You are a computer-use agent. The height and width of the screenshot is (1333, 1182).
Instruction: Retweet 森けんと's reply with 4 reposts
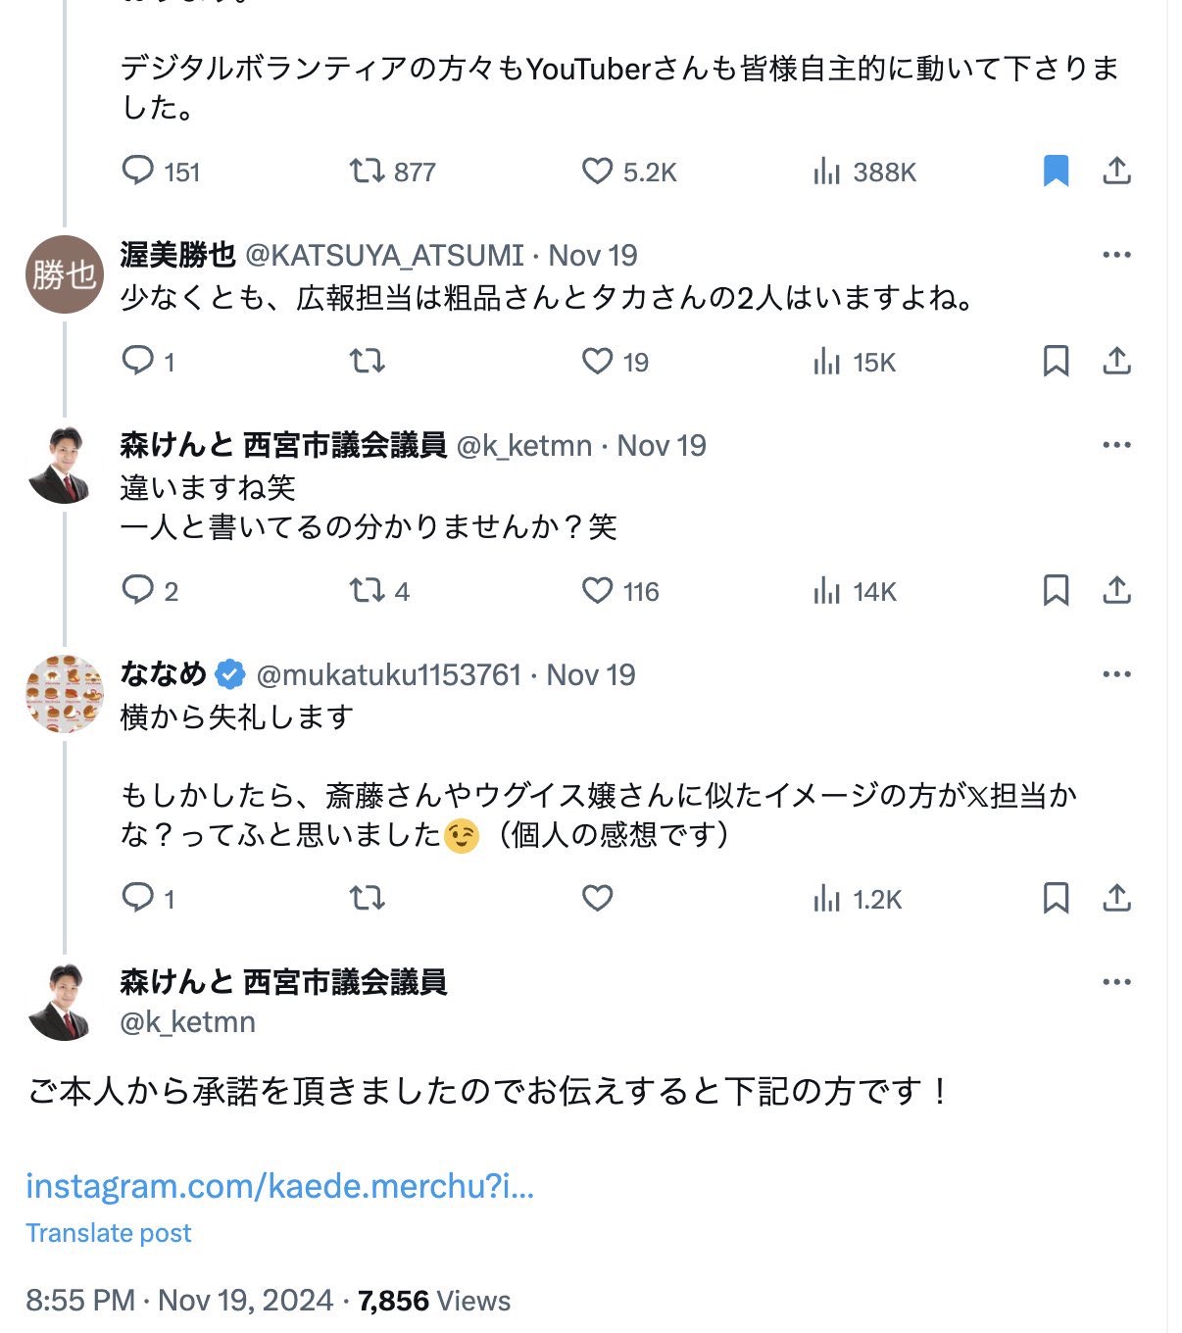tap(367, 591)
